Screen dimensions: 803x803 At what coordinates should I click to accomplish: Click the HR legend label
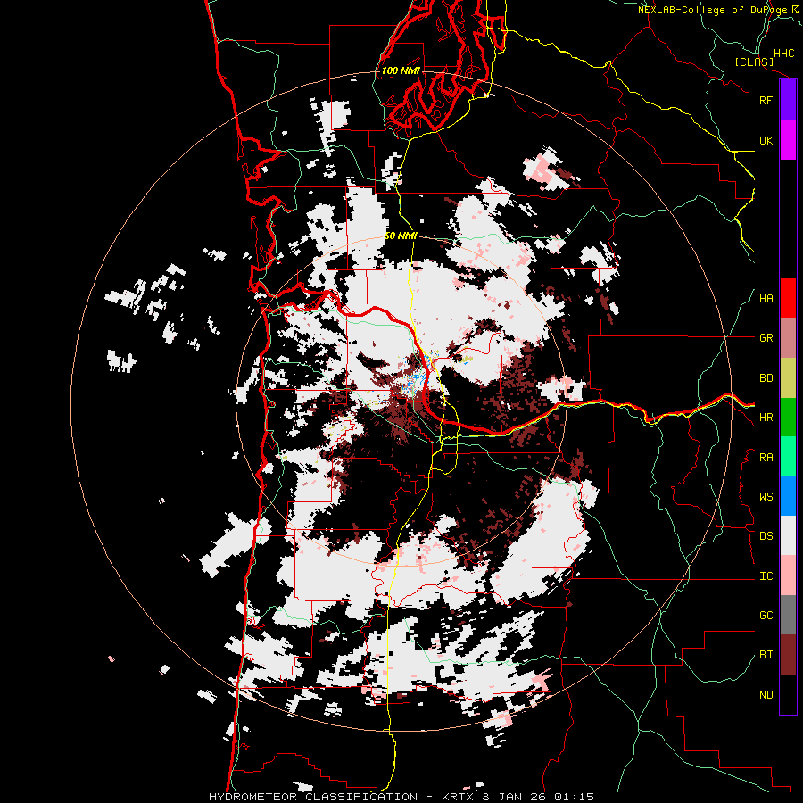766,418
